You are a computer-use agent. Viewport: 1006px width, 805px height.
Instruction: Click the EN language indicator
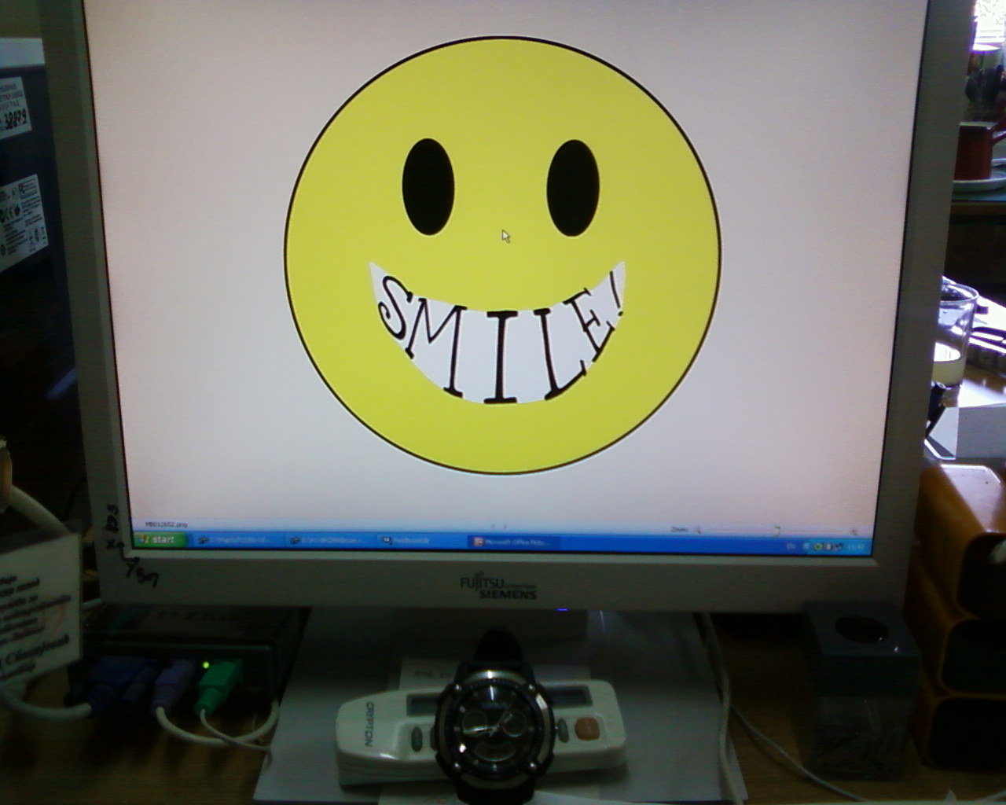(x=791, y=545)
